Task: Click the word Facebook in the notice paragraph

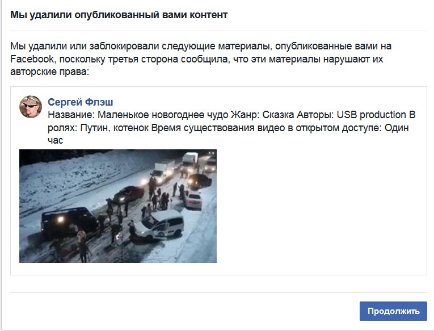Action: pos(32,59)
